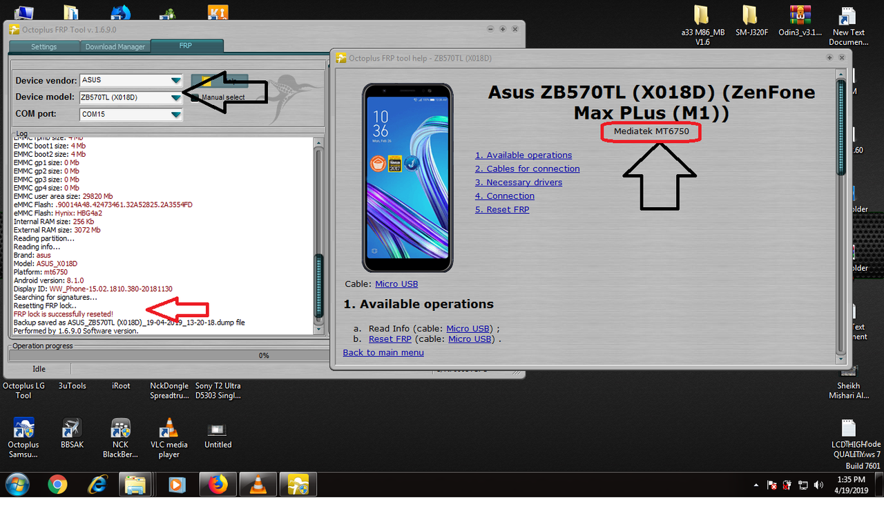Click the log panel vertical scrollbar
Viewport: 884px width, 518px height.
(318, 237)
